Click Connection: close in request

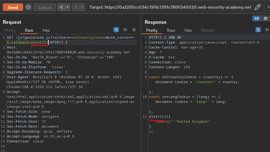pos(25,141)
